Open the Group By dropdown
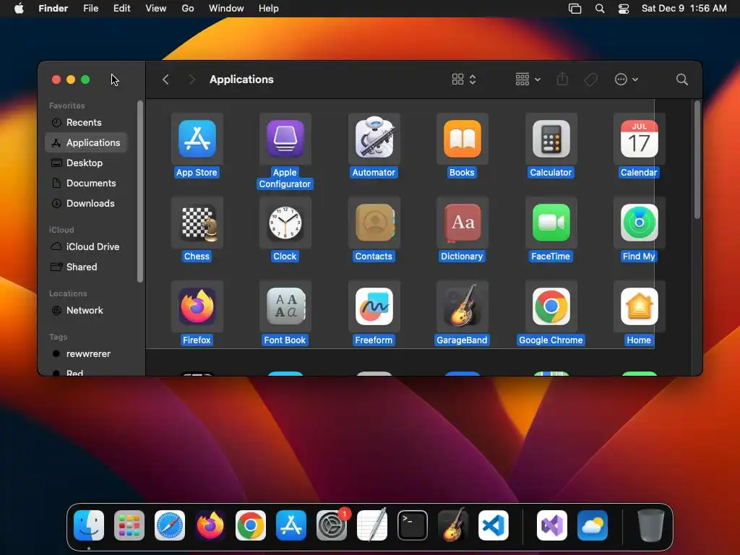 [528, 79]
